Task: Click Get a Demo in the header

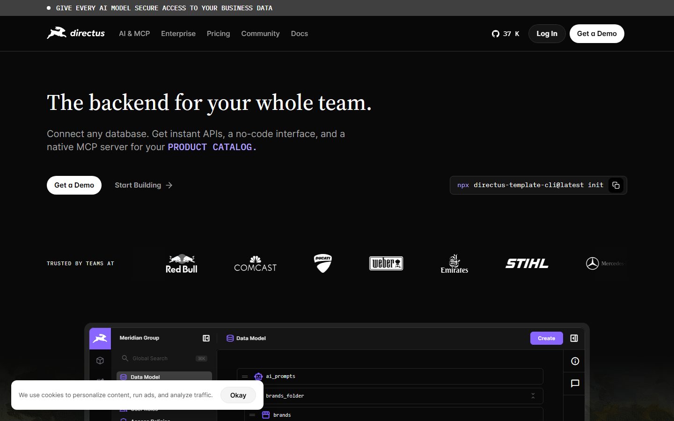Action: 597,34
